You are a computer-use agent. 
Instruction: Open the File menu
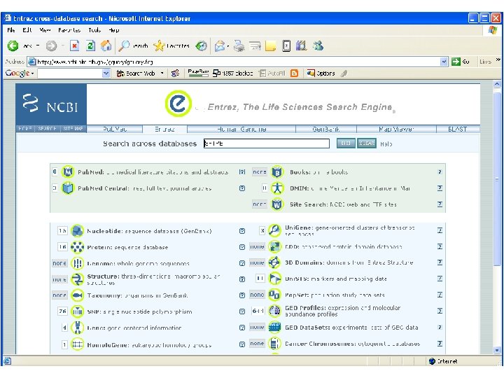11,30
